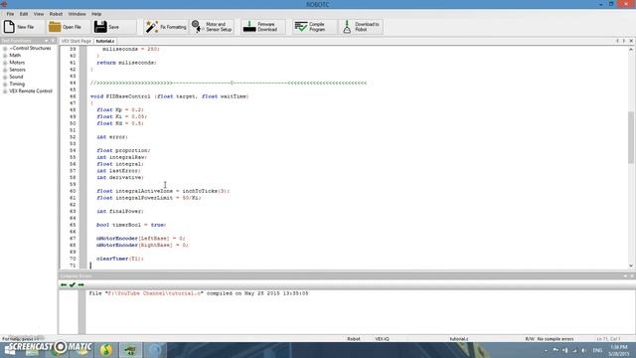Close the active editor document tab
The height and width of the screenshot is (358, 636).
point(631,41)
